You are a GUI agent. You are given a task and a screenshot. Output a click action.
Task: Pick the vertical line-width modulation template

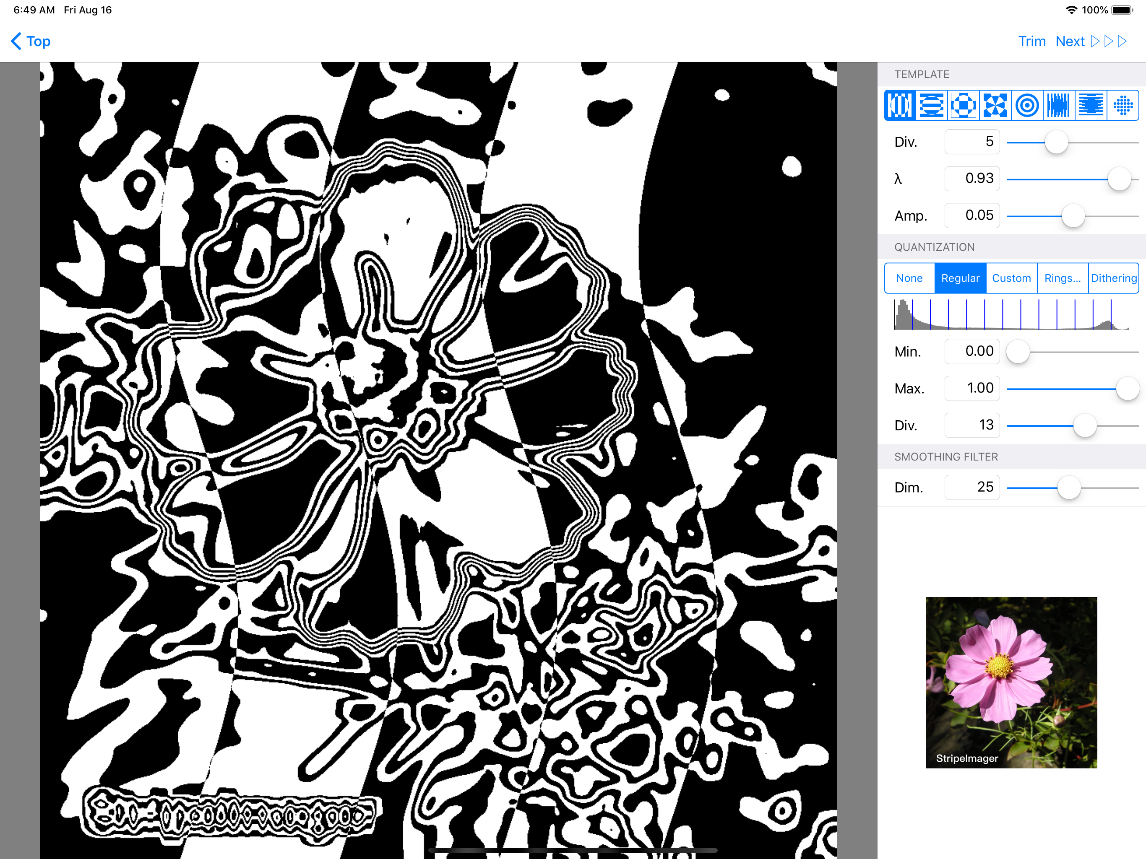[x=1058, y=106]
